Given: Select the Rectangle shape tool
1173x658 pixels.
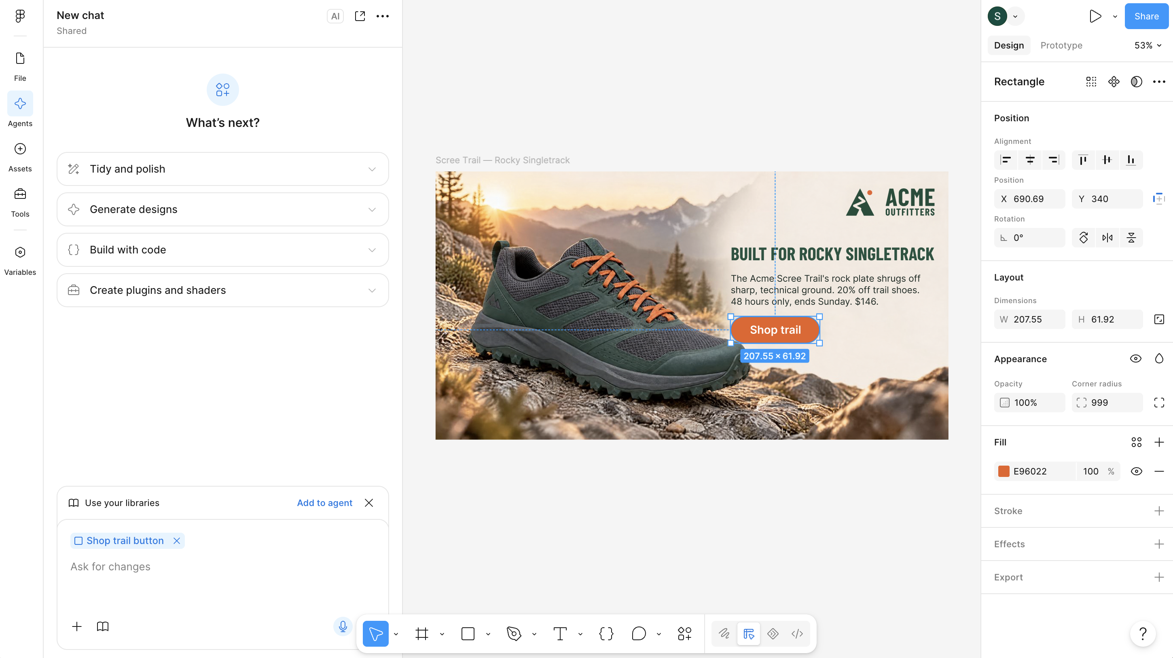Looking at the screenshot, I should click(x=468, y=633).
